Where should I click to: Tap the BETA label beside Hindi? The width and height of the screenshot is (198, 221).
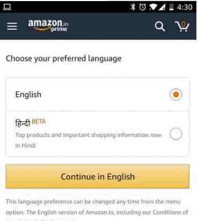pyautogui.click(x=39, y=121)
